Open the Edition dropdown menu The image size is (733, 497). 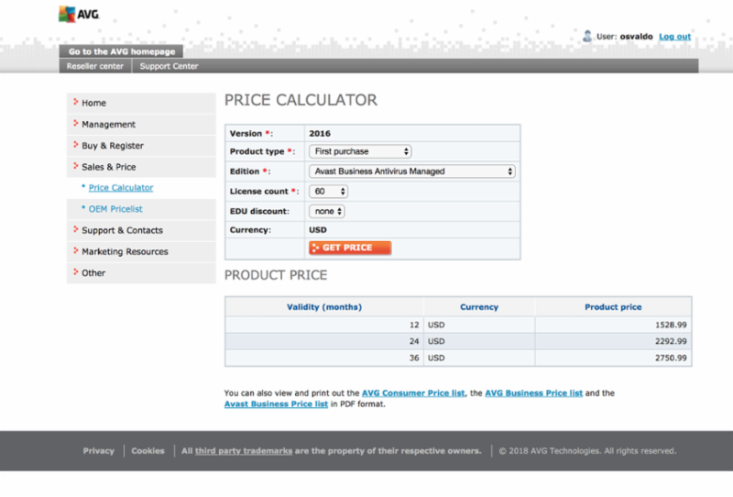(412, 171)
